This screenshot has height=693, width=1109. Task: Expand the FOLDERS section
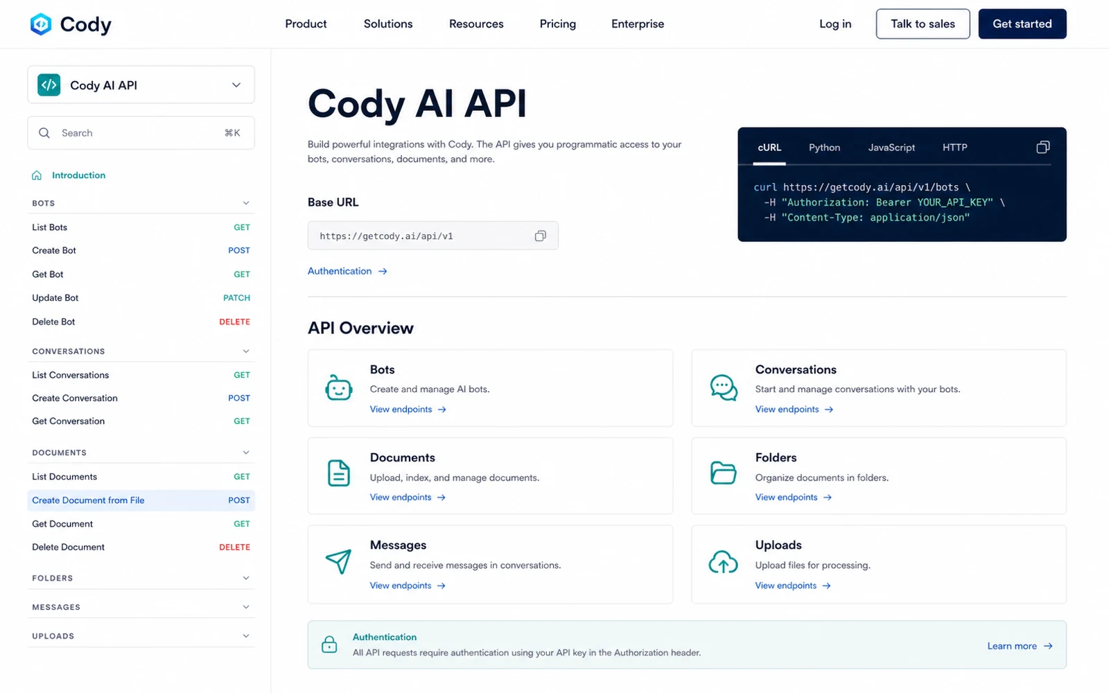[x=246, y=578]
